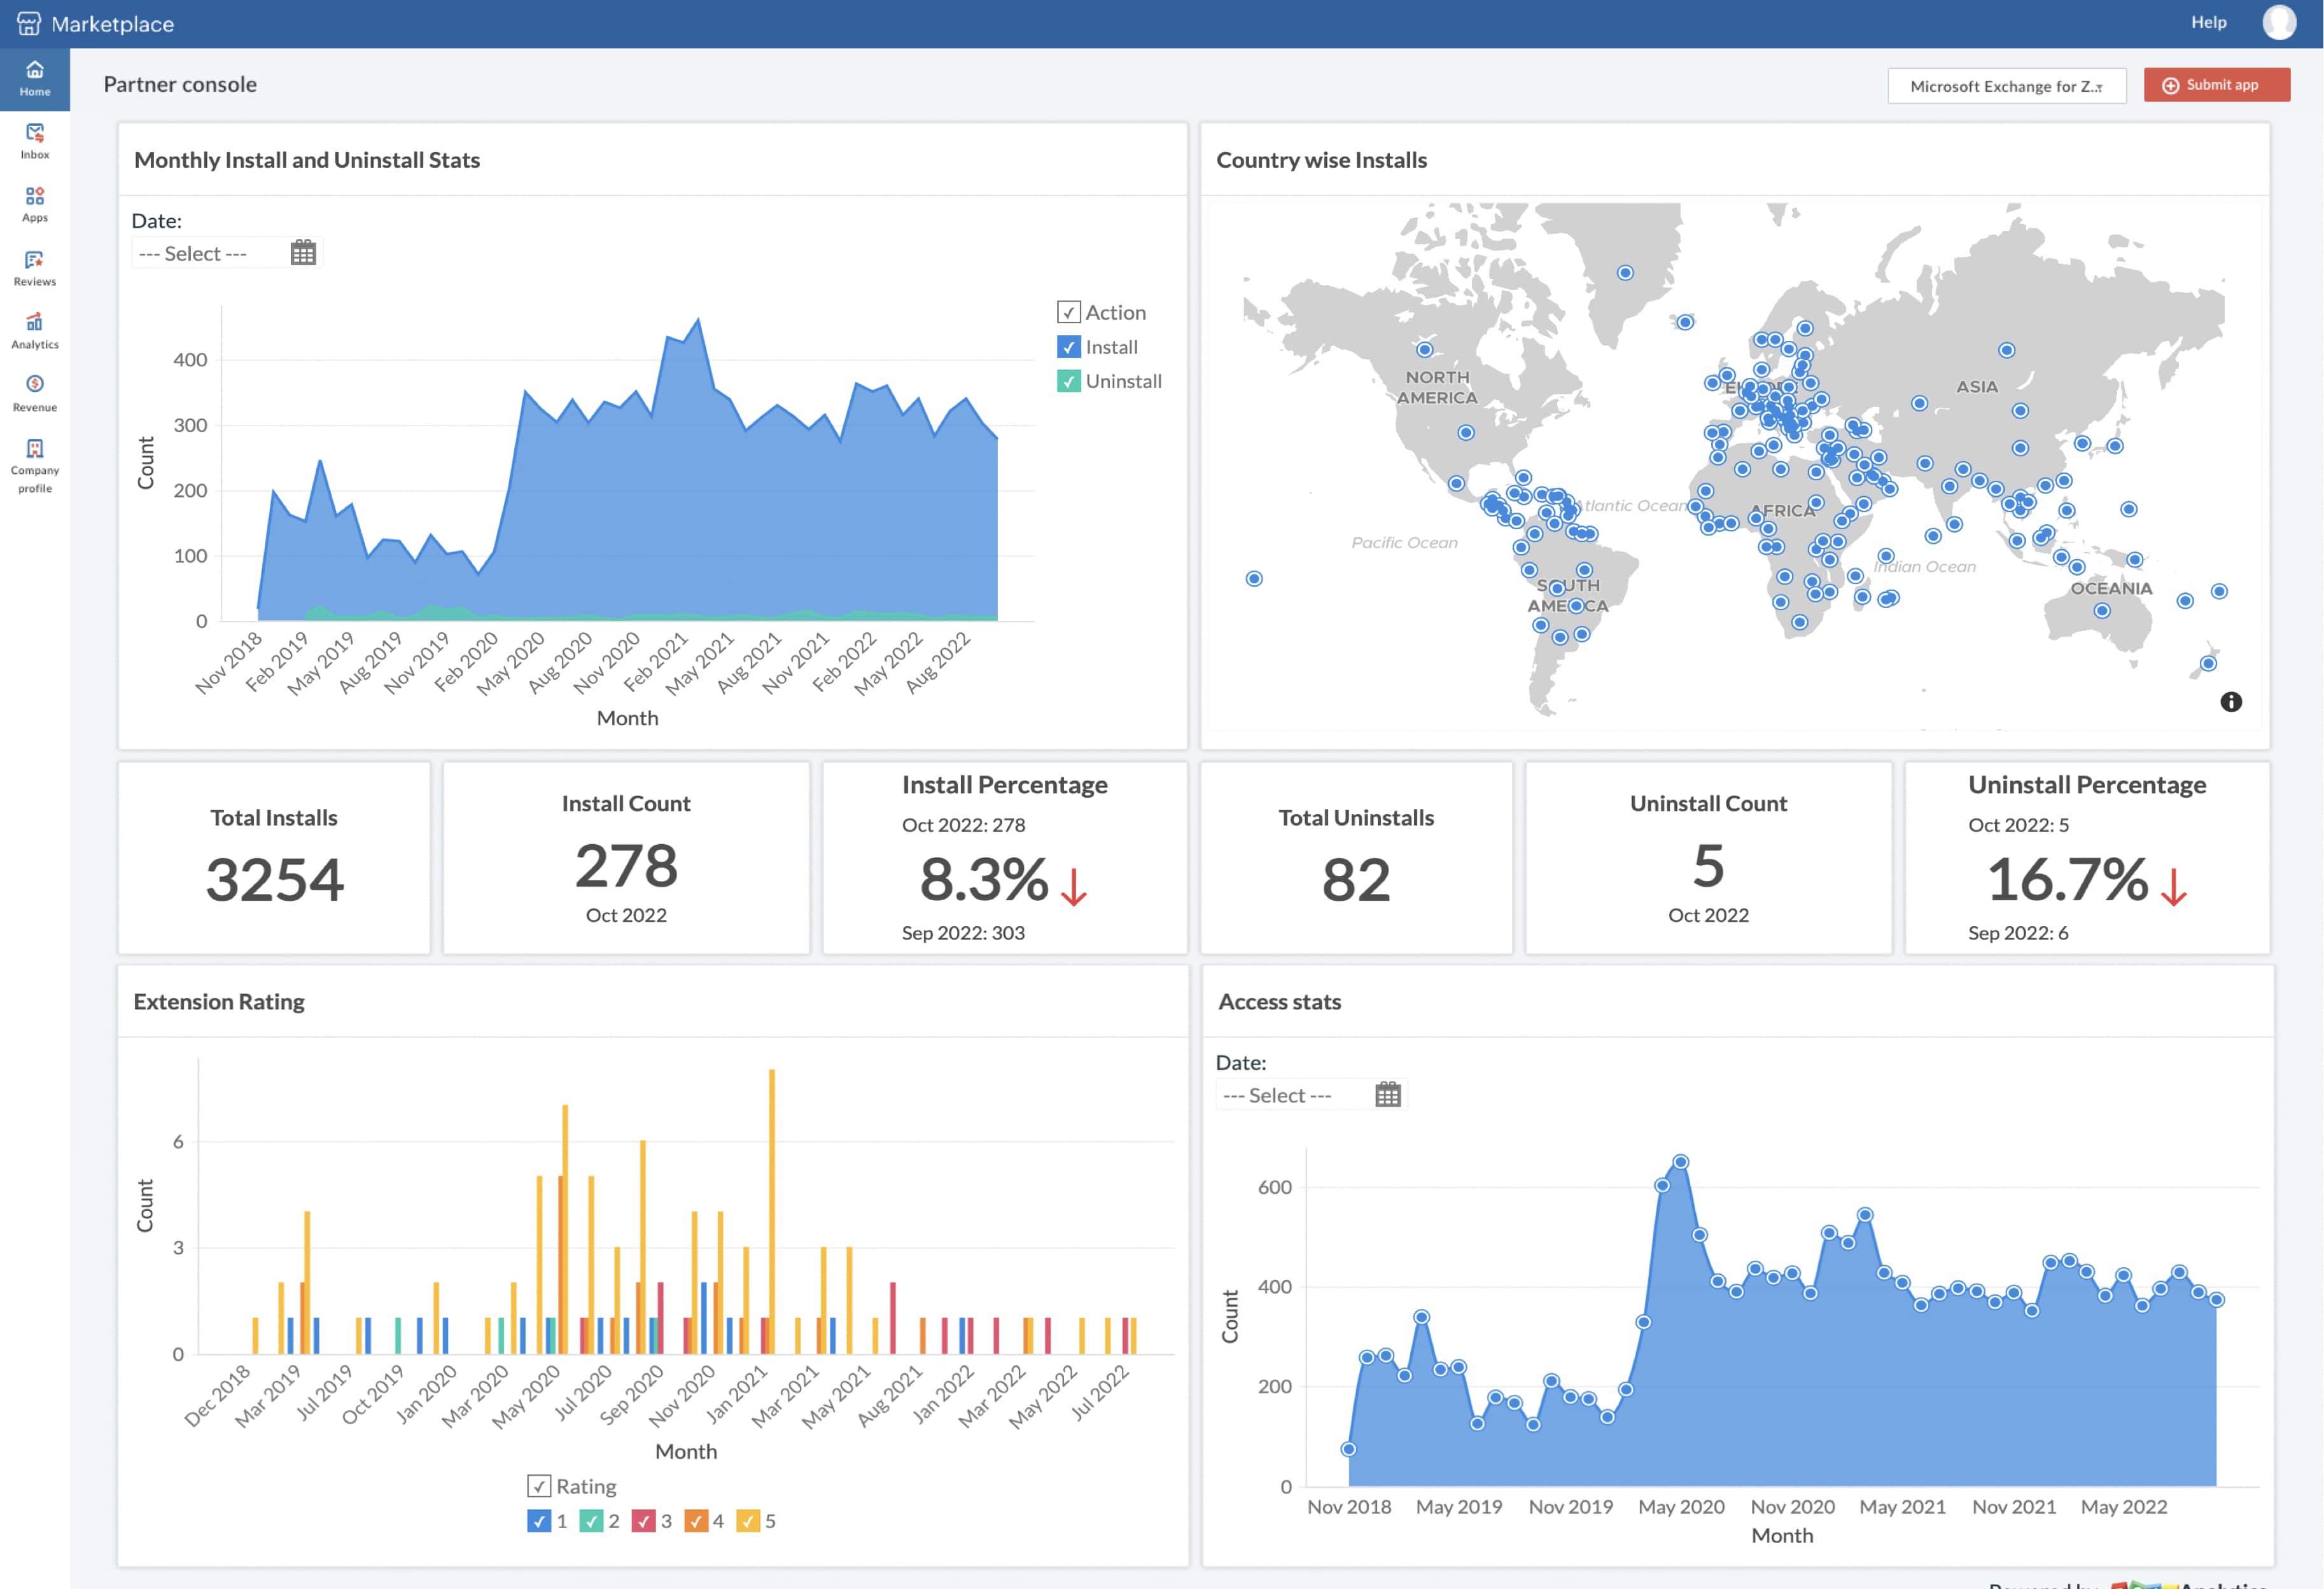This screenshot has width=2324, height=1589.
Task: Click Help in the top bar
Action: coord(2208,22)
